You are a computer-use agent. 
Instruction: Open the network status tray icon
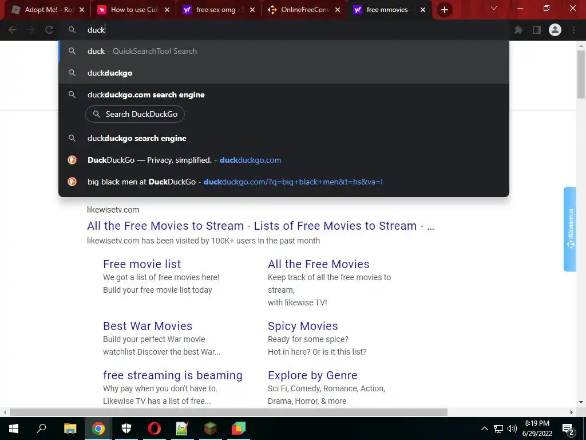click(498, 429)
